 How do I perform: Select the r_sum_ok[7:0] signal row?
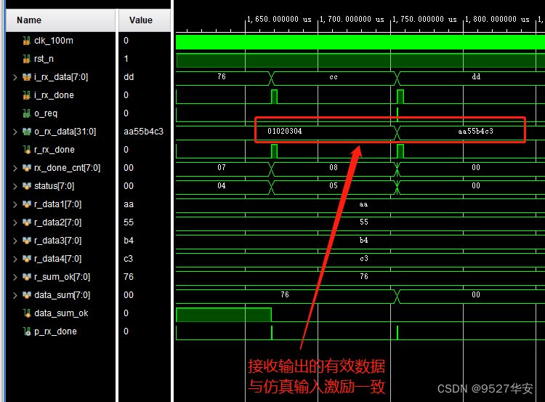pos(63,277)
